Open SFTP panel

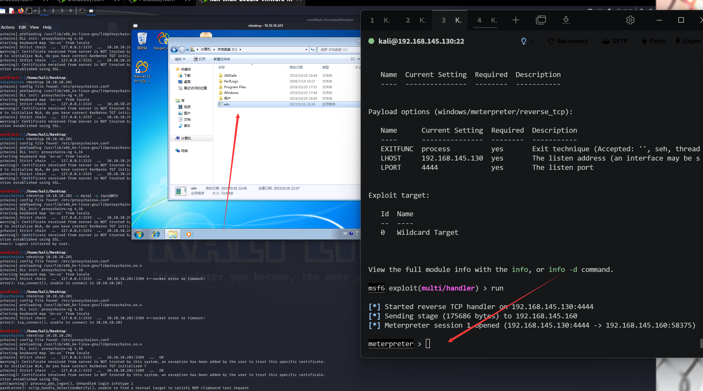point(615,41)
